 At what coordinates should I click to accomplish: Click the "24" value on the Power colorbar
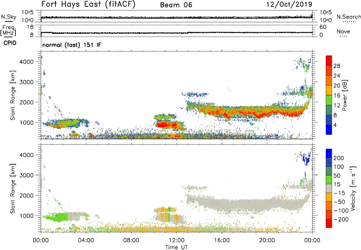pyautogui.click(x=337, y=76)
